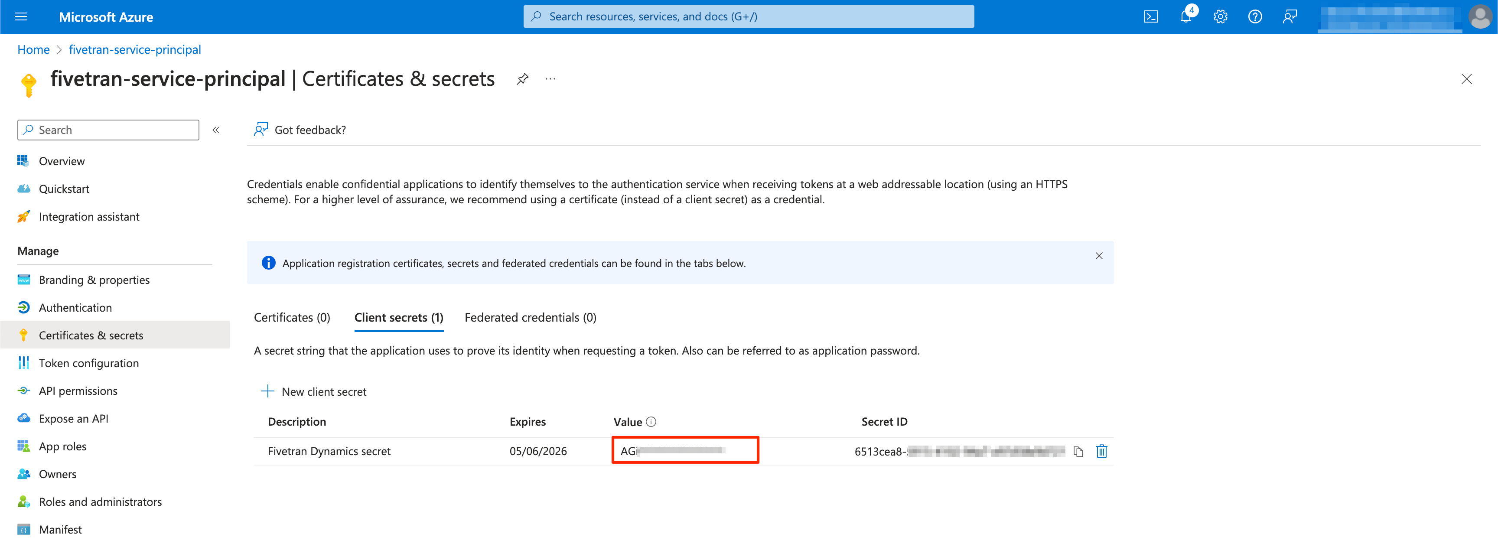Screen dimensions: 1498x547
Task: Click the Expose an API cloud icon
Action: [23, 418]
